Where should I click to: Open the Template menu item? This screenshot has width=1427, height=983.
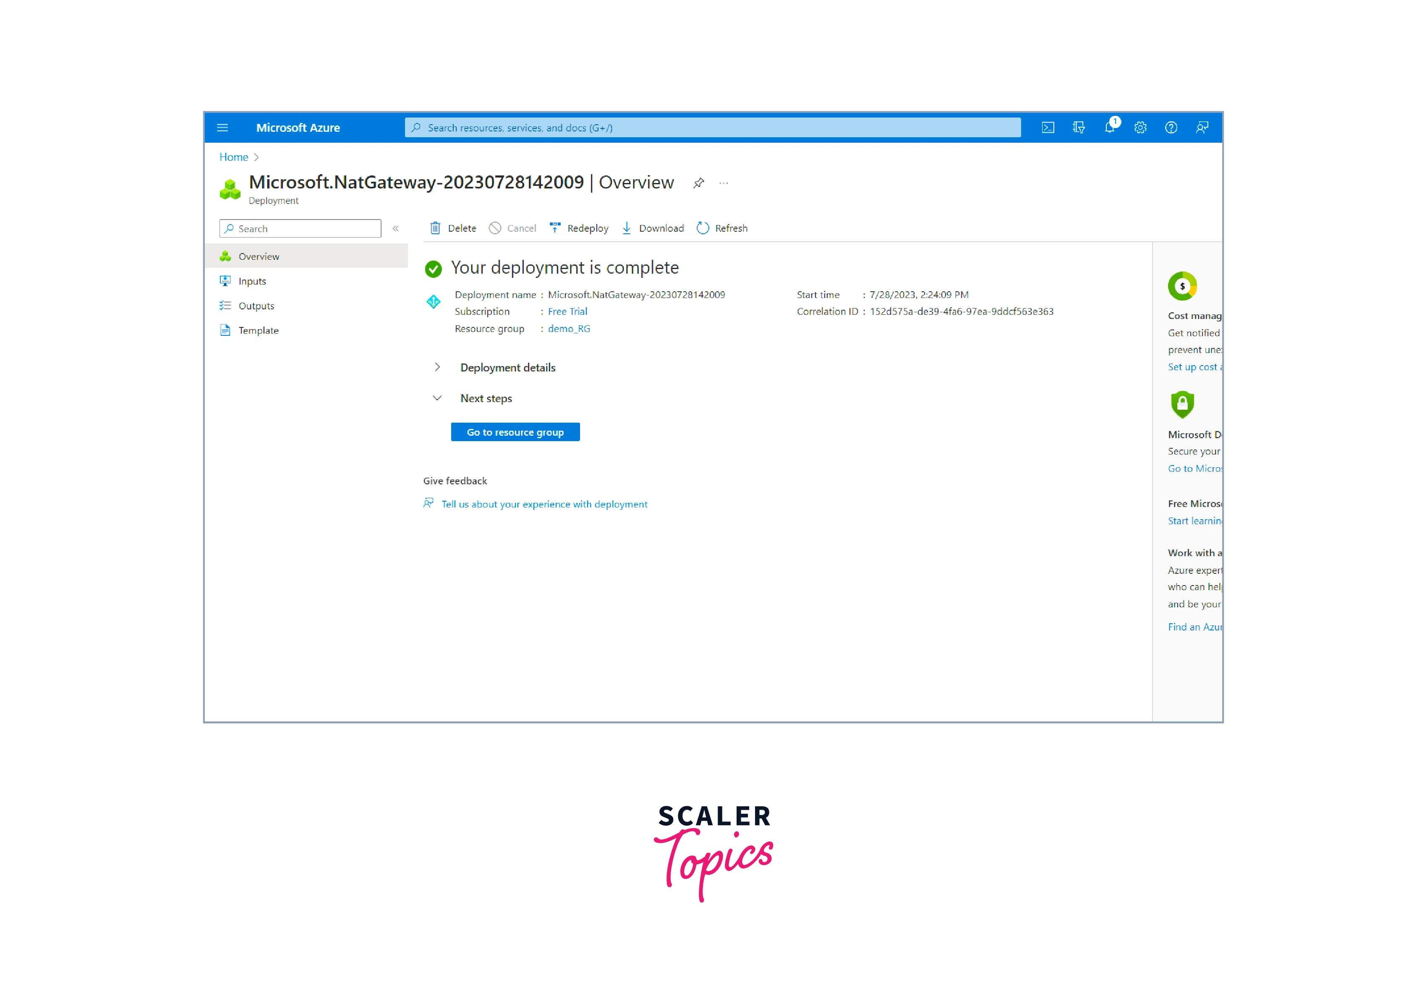coord(258,330)
